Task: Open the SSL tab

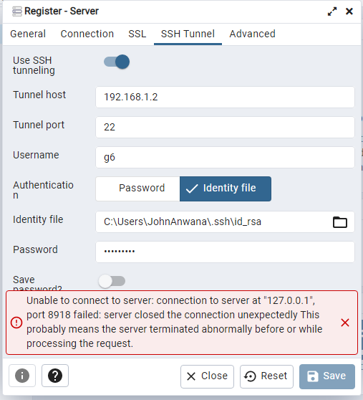Action: tap(137, 34)
